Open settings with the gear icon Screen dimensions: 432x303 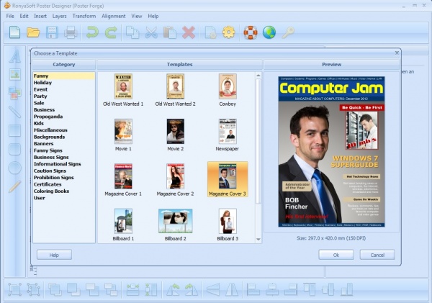click(x=229, y=32)
